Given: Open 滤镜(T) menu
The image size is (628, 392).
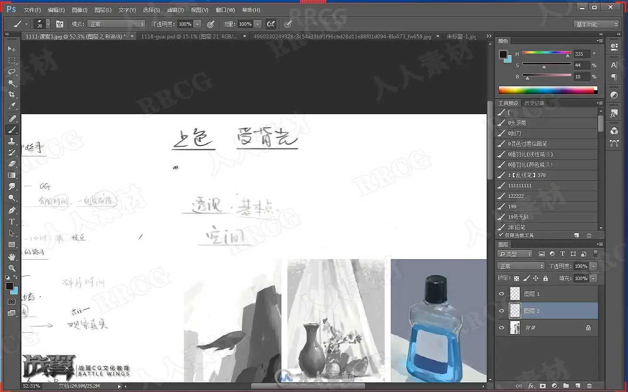Looking at the screenshot, I should coord(175,10).
